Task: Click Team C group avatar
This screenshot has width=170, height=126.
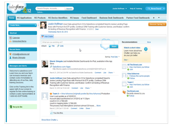Action: [124, 84]
